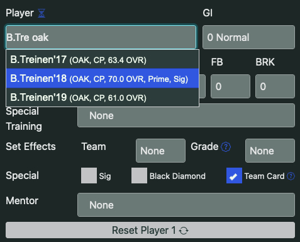The width and height of the screenshot is (300, 242).
Task: Open the Team Card help question icon
Action: pos(291,176)
